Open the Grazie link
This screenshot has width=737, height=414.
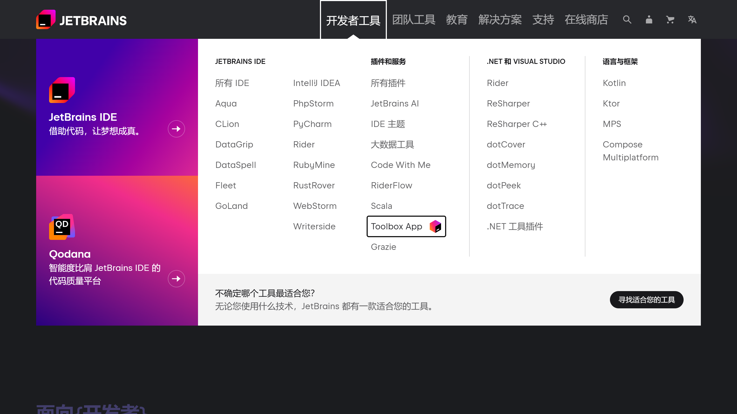click(383, 247)
